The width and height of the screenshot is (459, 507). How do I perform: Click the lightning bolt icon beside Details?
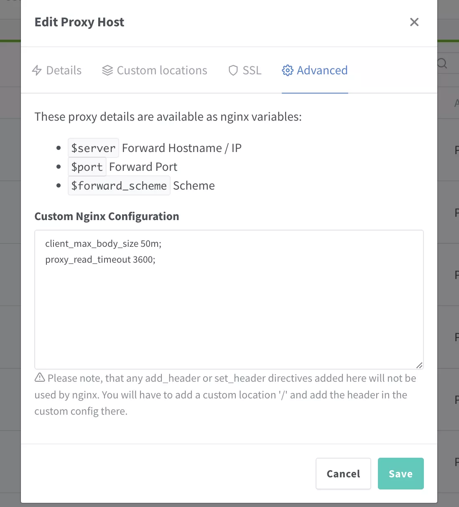pyautogui.click(x=37, y=71)
